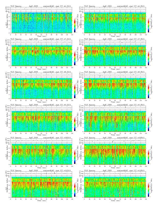Click 'VLF Spectra' heading of the 11:50:0 panel
The image size is (158, 205).
[90, 171]
